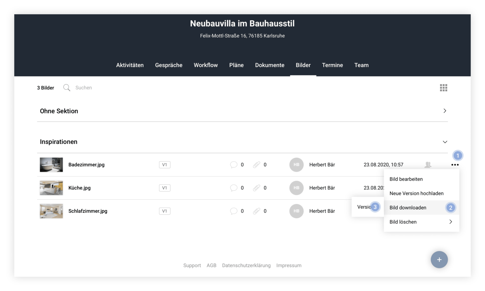
Task: Click the 3 Bilder count label
Action: click(x=45, y=88)
